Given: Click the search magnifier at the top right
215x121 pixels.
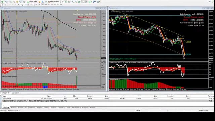Looking at the screenshot, I should point(210,2).
